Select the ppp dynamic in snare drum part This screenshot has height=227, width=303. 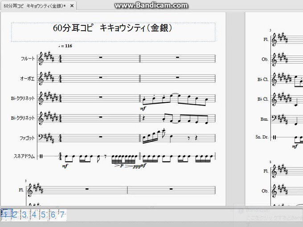[137, 167]
